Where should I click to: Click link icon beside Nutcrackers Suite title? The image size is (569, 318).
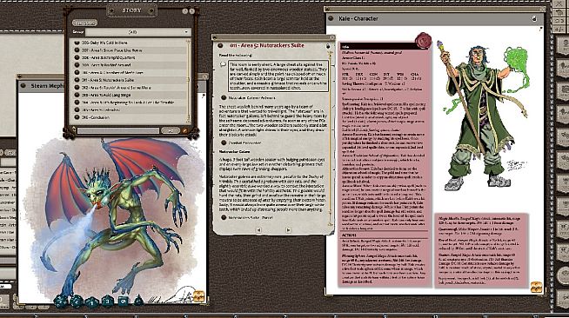[x=220, y=46]
